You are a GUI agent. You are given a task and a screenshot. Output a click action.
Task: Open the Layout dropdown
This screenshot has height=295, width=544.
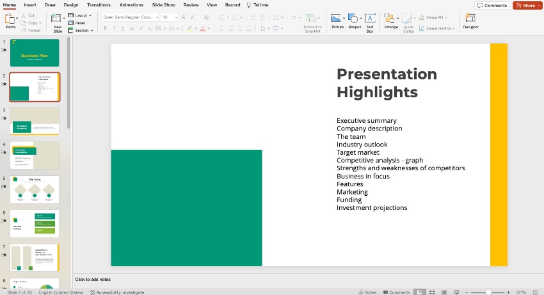point(80,15)
